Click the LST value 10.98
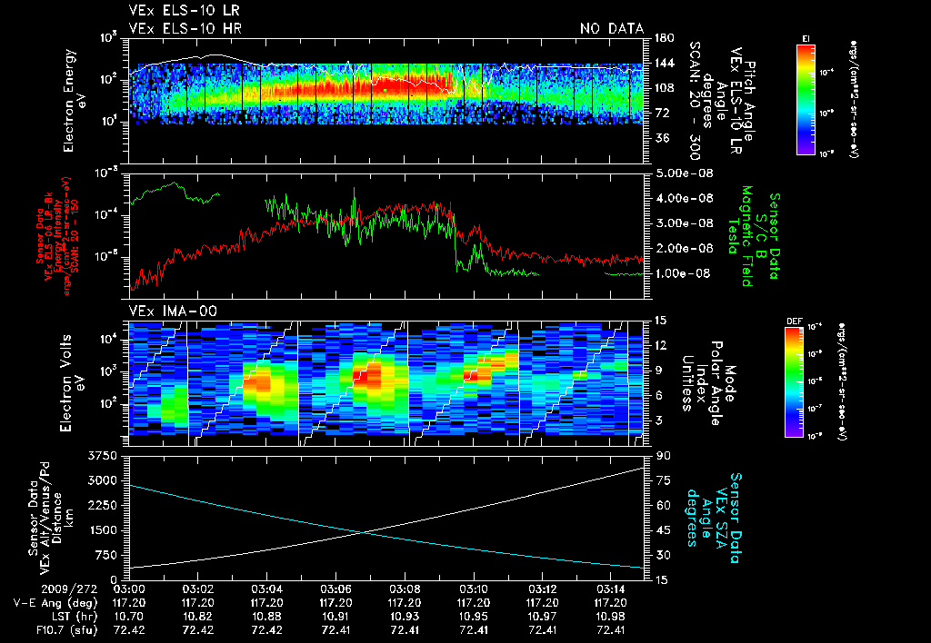Screen dimensions: 931x643 click(x=612, y=617)
